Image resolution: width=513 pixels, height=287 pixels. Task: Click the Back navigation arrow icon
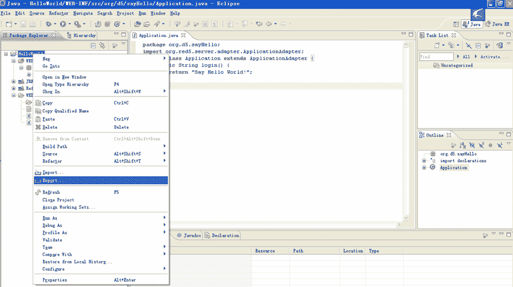click(269, 24)
